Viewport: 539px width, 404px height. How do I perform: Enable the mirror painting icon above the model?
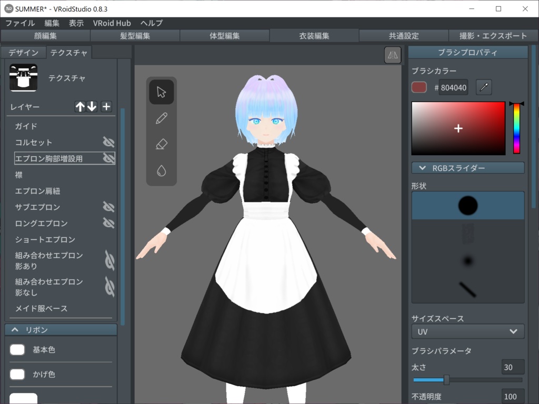coord(392,55)
